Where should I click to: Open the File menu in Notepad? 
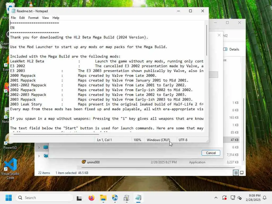tap(13, 18)
